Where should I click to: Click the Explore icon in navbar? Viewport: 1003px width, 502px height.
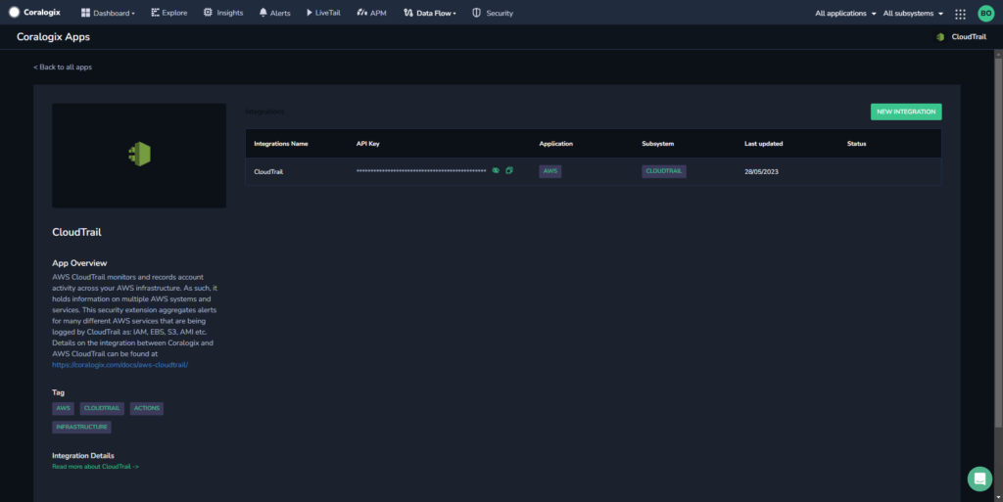tap(155, 12)
